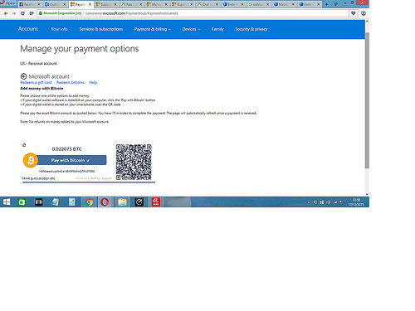Open the Account home link
Screen dimensions: 415x311
coord(28,29)
